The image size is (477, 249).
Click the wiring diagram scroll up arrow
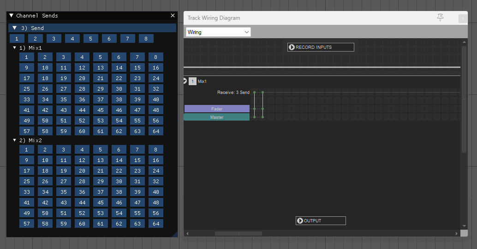click(464, 42)
